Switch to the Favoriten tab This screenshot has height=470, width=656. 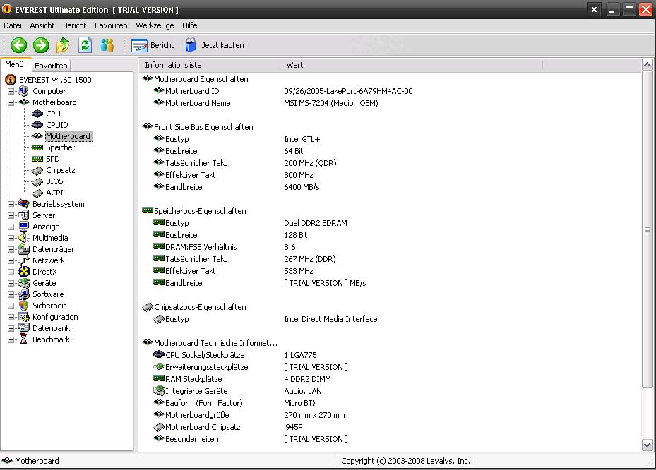(x=51, y=66)
